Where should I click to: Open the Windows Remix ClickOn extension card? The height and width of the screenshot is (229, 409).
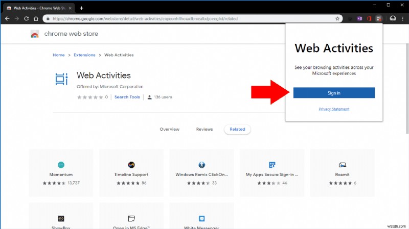[x=201, y=173]
